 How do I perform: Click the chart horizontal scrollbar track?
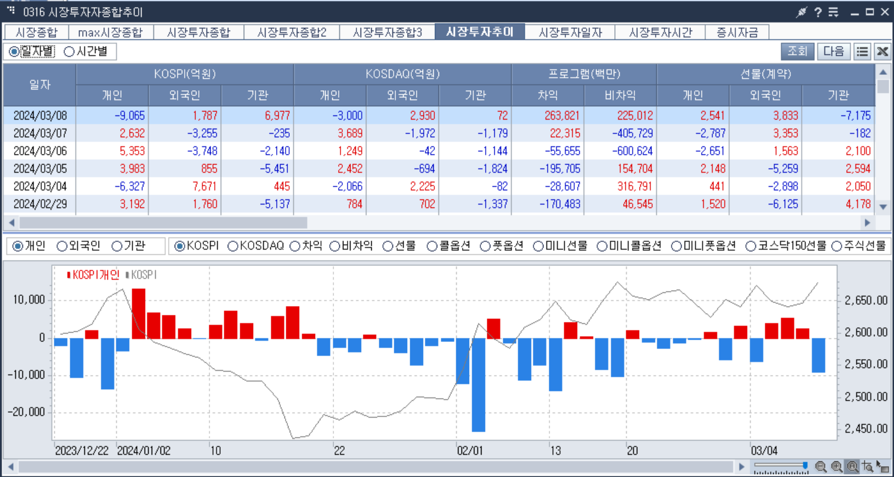376,467
